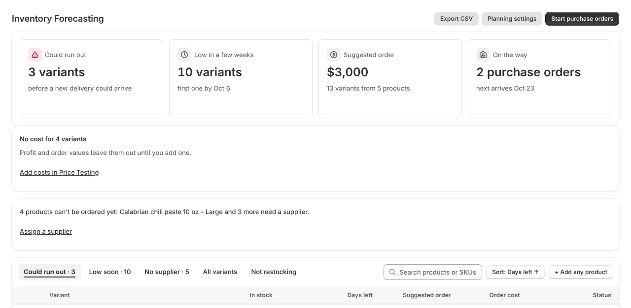Click the No cost for 4 variants heading

pos(53,139)
